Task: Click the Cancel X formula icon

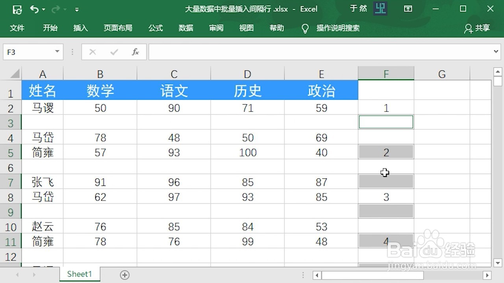Action: pos(93,52)
